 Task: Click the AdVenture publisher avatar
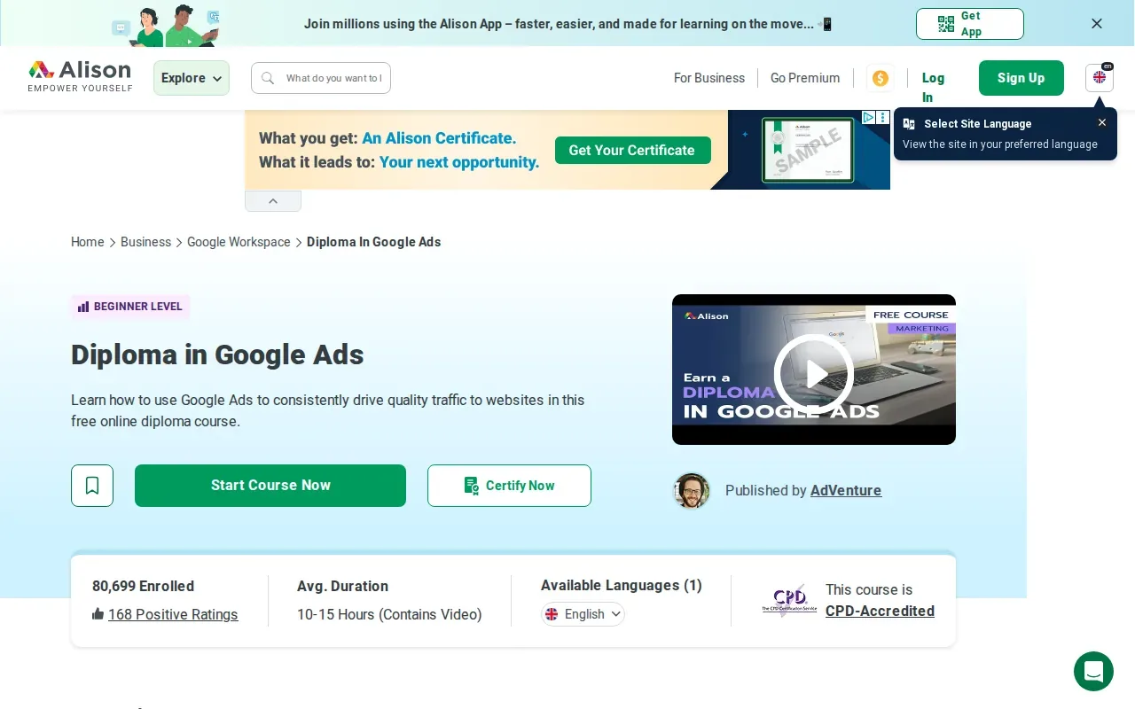(692, 491)
